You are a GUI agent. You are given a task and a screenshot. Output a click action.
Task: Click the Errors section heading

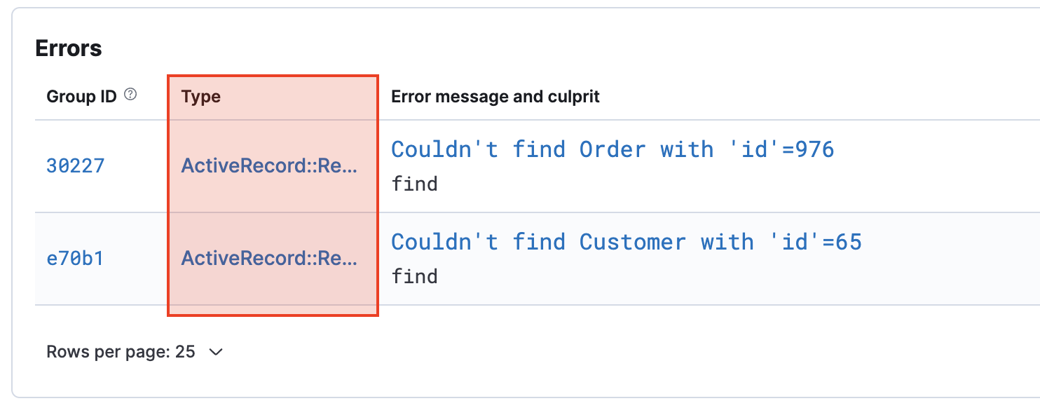tap(68, 48)
